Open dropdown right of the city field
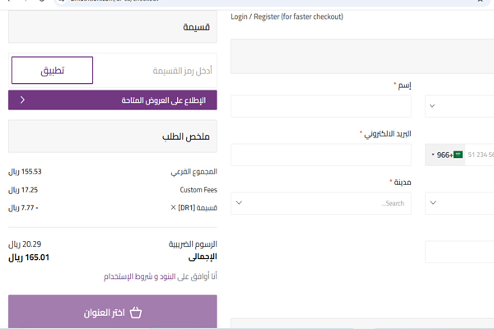The image size is (494, 329). tap(459, 203)
